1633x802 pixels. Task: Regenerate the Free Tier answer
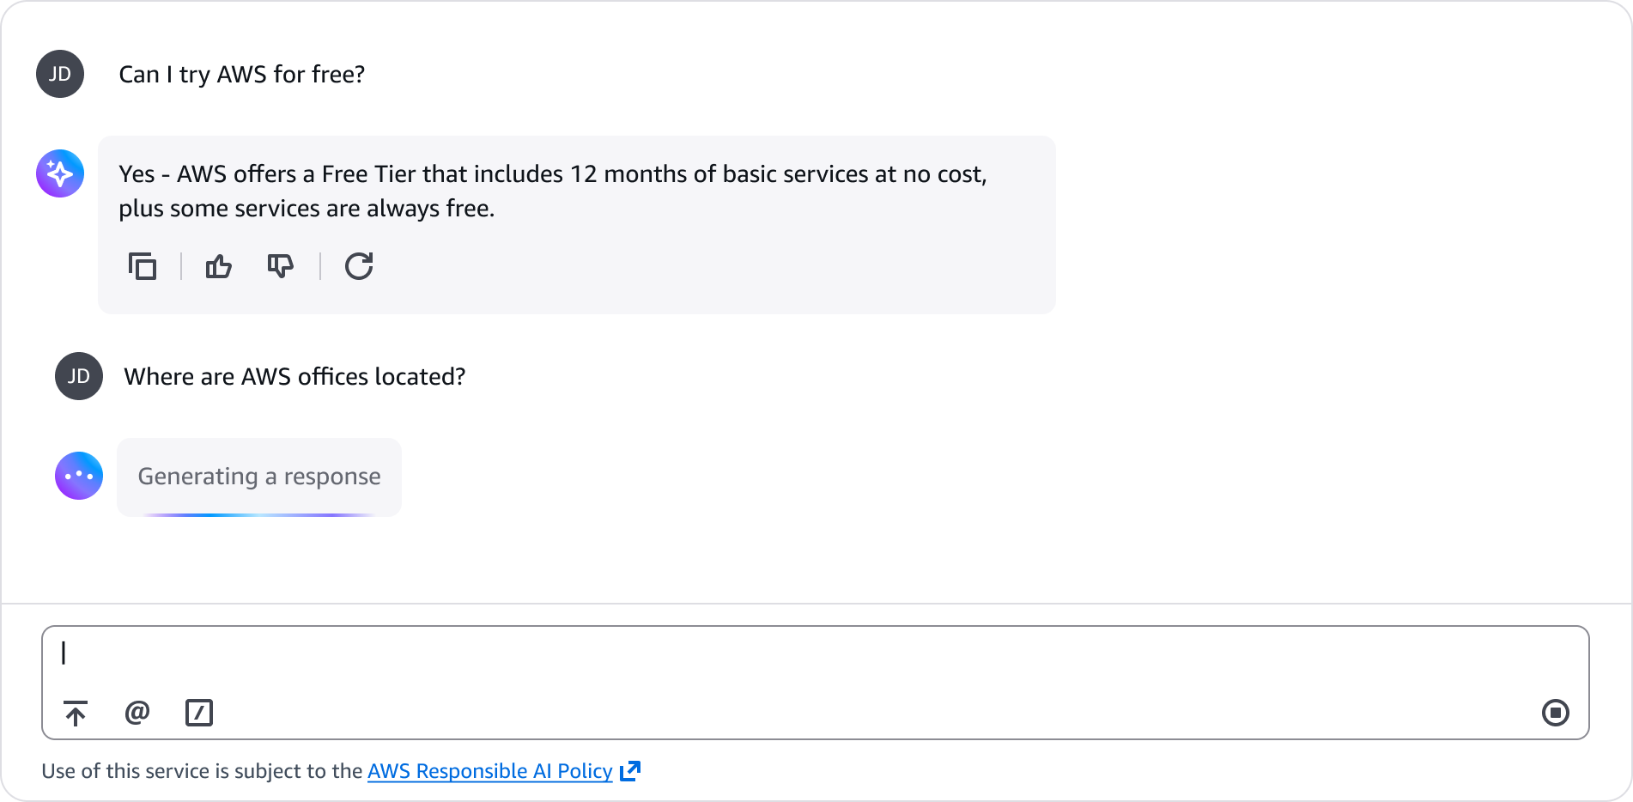[x=359, y=266]
